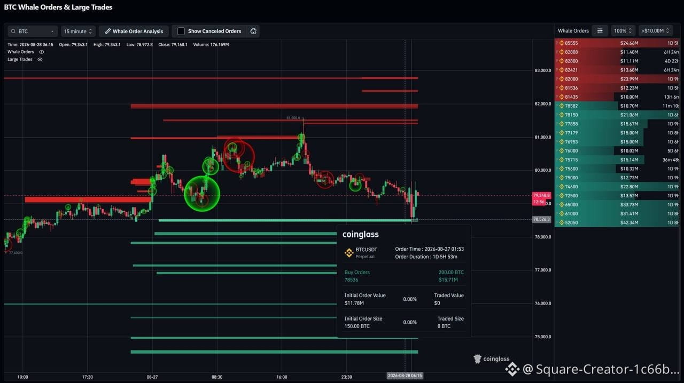Click the exchange icon on the 82421 order
The image size is (684, 383).
click(562, 70)
